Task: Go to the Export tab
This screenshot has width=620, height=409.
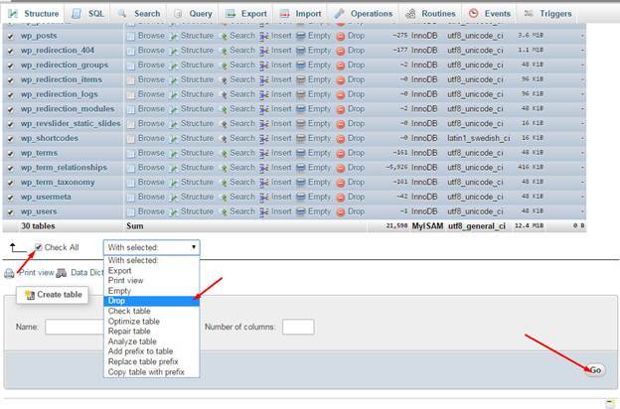Action: tap(246, 14)
